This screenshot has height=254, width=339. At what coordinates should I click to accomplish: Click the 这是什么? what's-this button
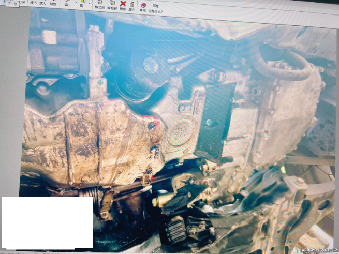coord(156,8)
